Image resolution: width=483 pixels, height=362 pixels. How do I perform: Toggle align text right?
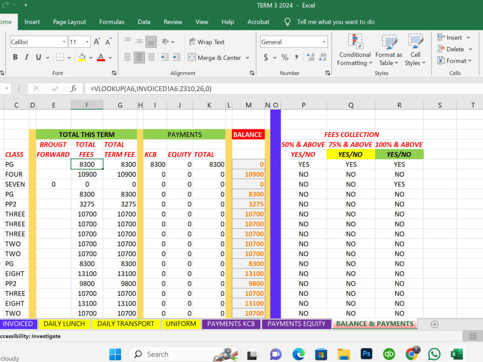tap(151, 57)
